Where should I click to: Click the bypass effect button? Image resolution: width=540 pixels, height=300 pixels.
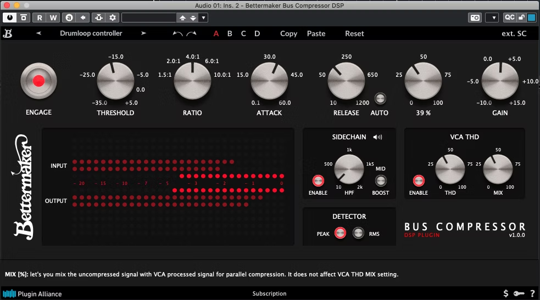24,18
